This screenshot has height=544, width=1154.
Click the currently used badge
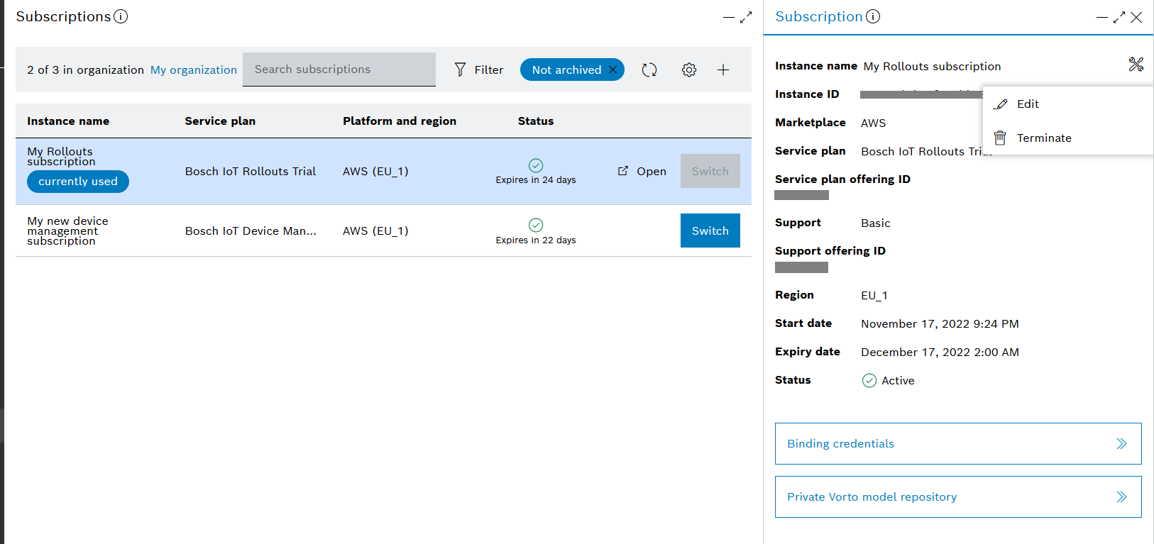click(78, 182)
